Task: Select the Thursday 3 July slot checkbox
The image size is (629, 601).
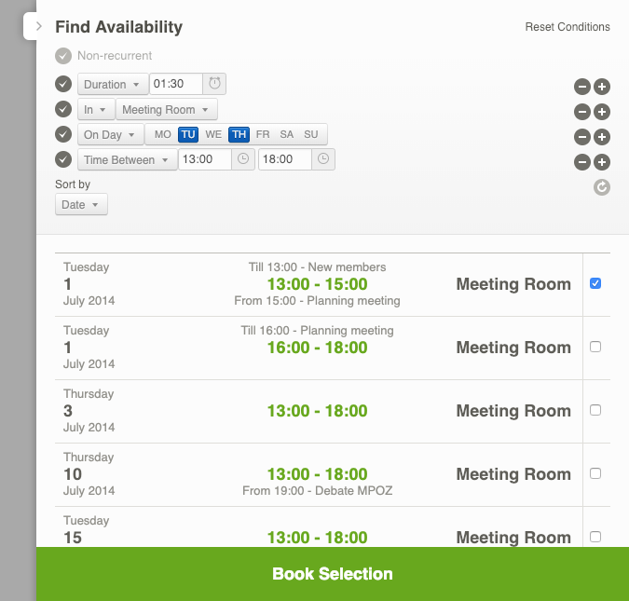Action: click(595, 410)
